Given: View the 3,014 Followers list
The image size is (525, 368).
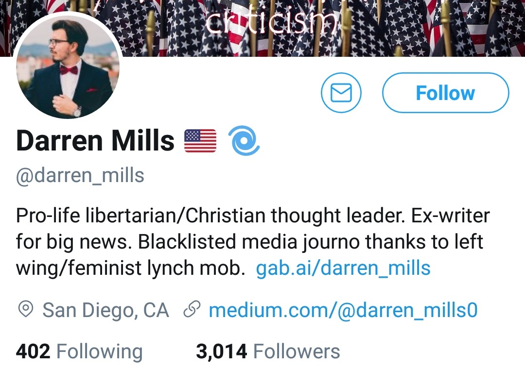Looking at the screenshot, I should pyautogui.click(x=268, y=351).
